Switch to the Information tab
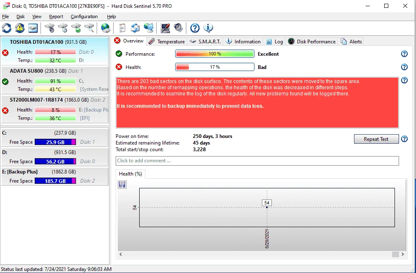 [243, 42]
